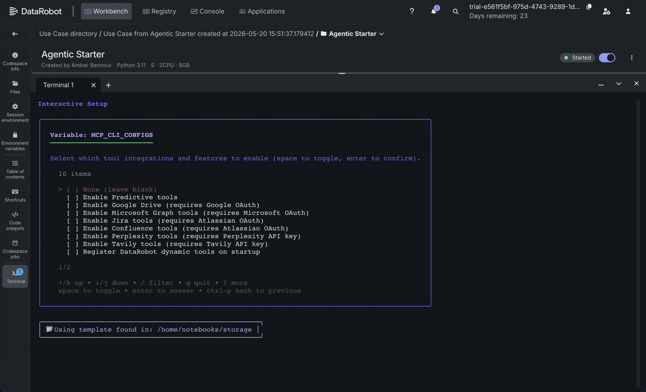Viewport: 646px width, 392px height.
Task: Open Environment variables panel
Action: click(15, 141)
